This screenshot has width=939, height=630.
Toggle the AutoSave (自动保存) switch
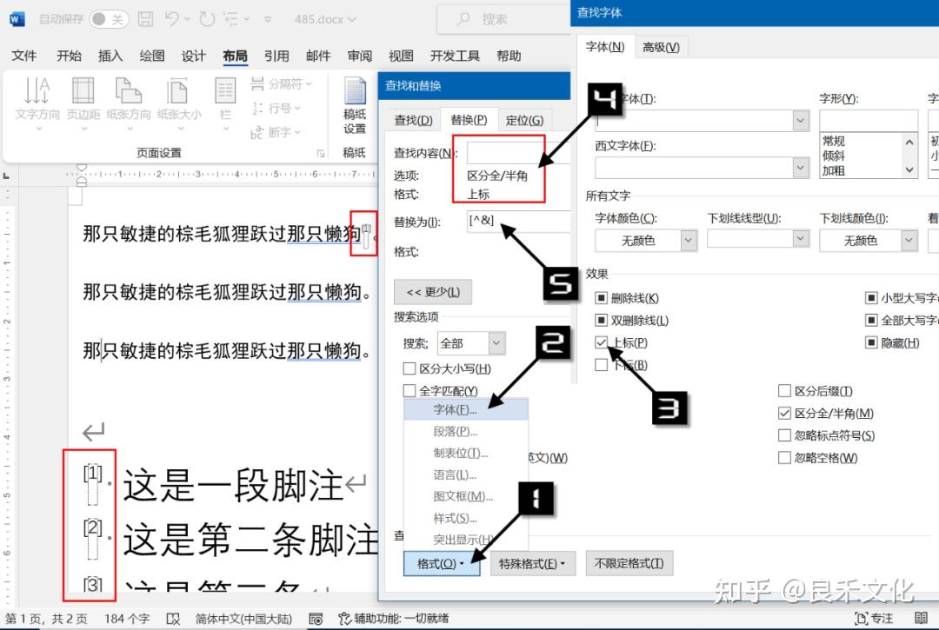click(x=109, y=19)
